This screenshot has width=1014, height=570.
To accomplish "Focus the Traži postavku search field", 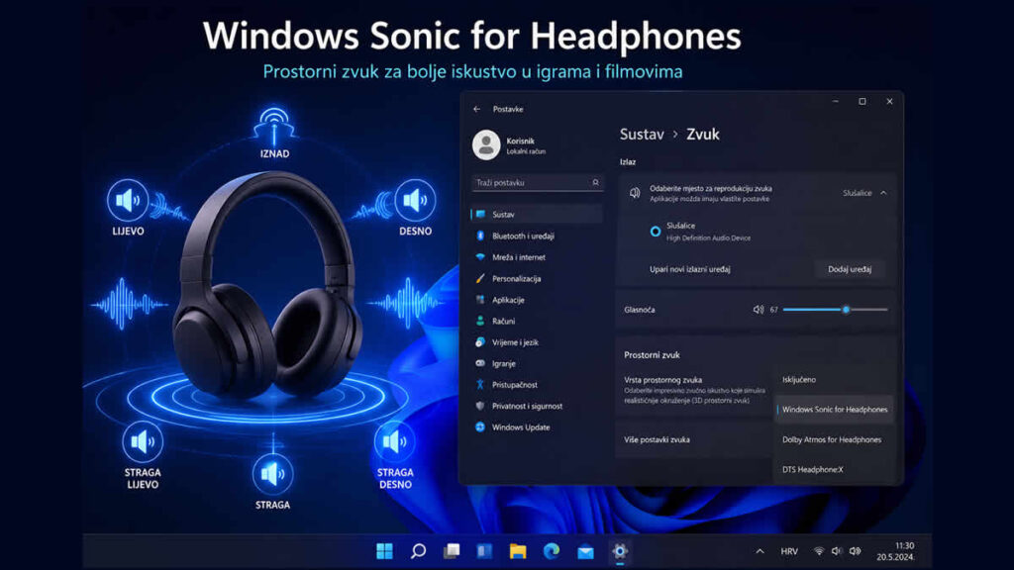I will [537, 183].
